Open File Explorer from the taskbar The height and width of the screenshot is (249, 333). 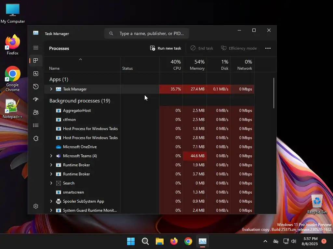coord(159,241)
